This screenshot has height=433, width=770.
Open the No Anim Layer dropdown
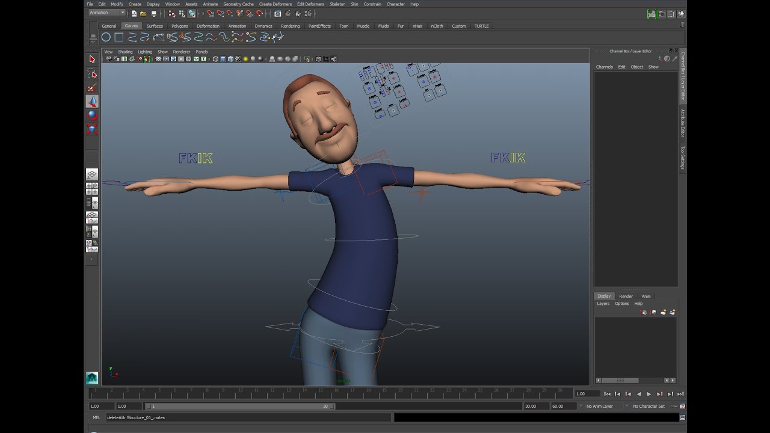coord(603,406)
